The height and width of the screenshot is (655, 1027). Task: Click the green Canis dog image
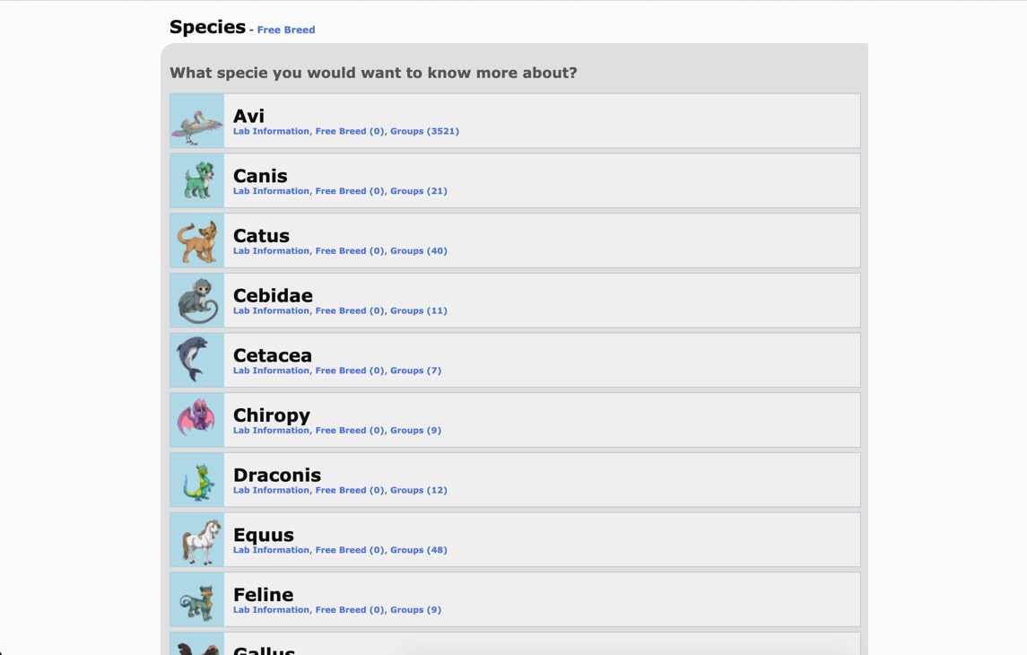pyautogui.click(x=196, y=180)
